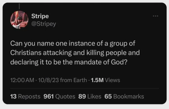Click the tweet line starting 'Can you name'
The image size is (169, 109).
tap(71, 43)
